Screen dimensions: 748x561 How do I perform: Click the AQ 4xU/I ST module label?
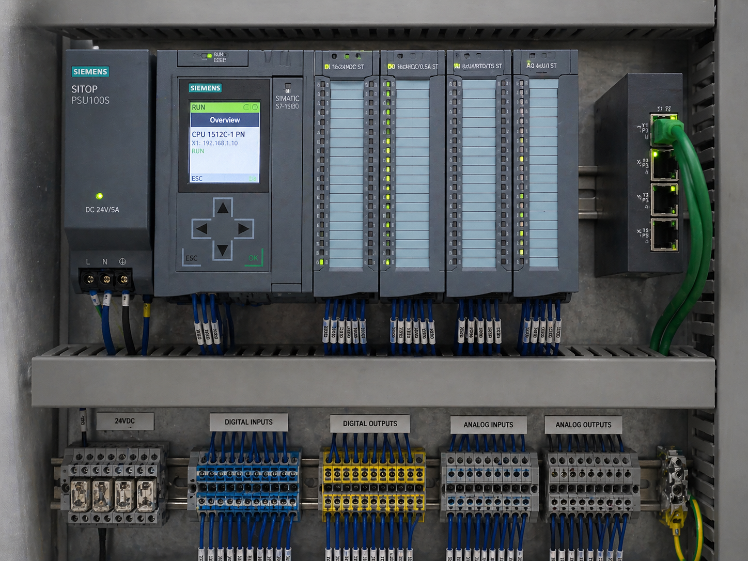pos(541,66)
